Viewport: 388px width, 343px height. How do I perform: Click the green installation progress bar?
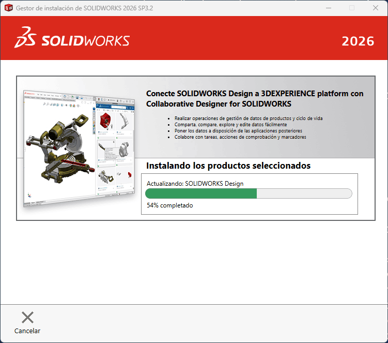point(249,193)
